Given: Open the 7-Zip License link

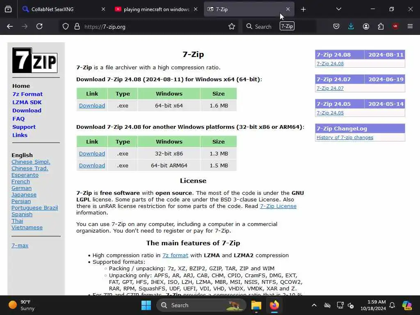Looking at the screenshot, I should (x=278, y=206).
